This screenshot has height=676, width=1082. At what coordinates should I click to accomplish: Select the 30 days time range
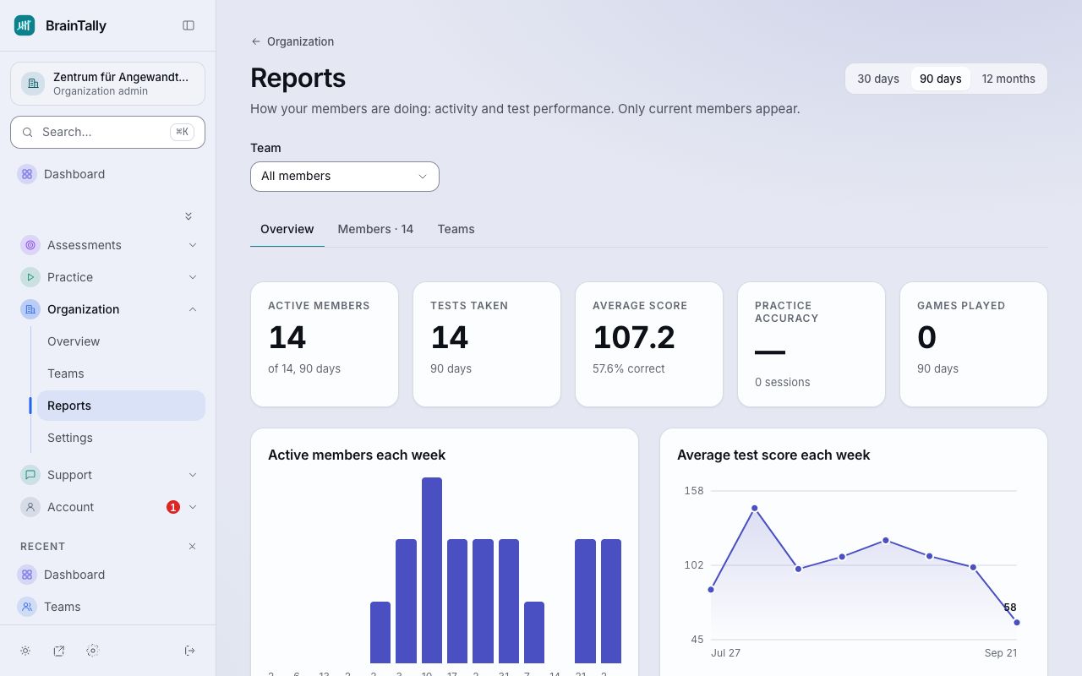coord(878,79)
